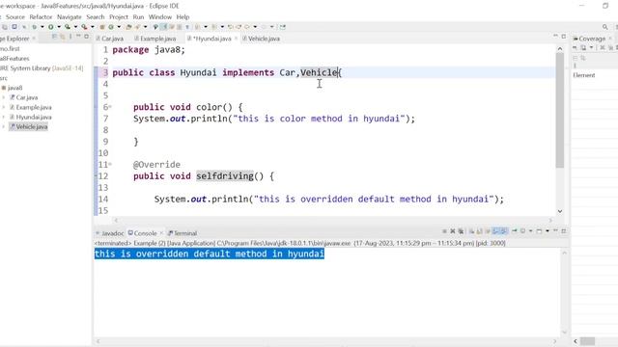Toggle Show Console on Standard Error
The image size is (618, 347).
[504, 231]
